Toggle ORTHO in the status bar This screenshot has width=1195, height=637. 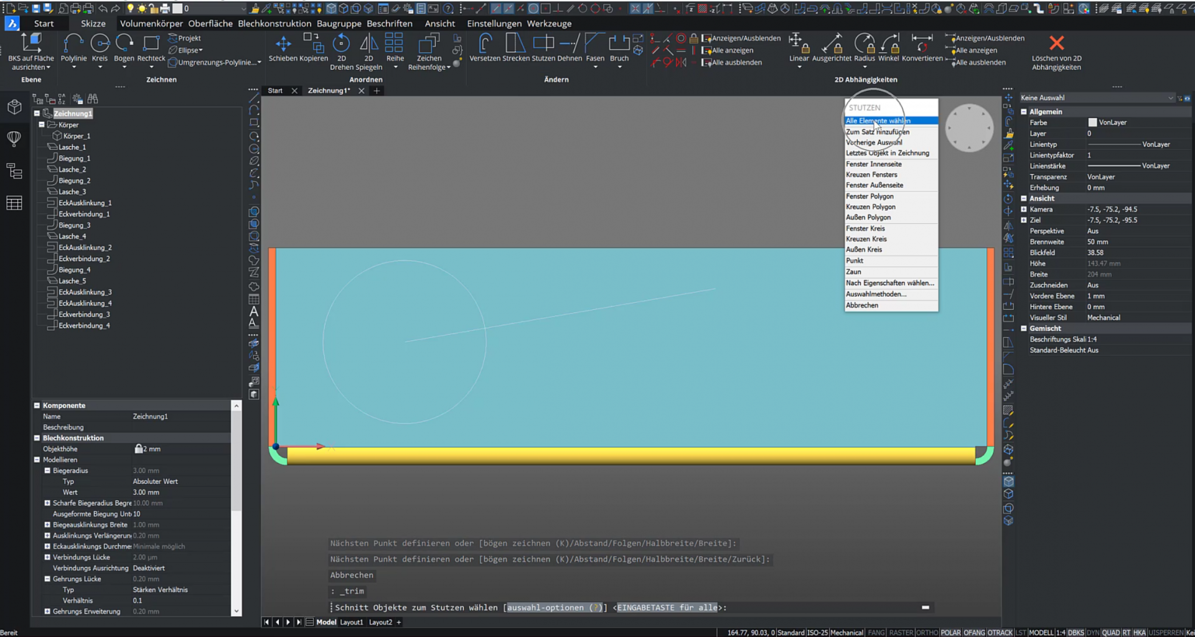click(x=927, y=633)
